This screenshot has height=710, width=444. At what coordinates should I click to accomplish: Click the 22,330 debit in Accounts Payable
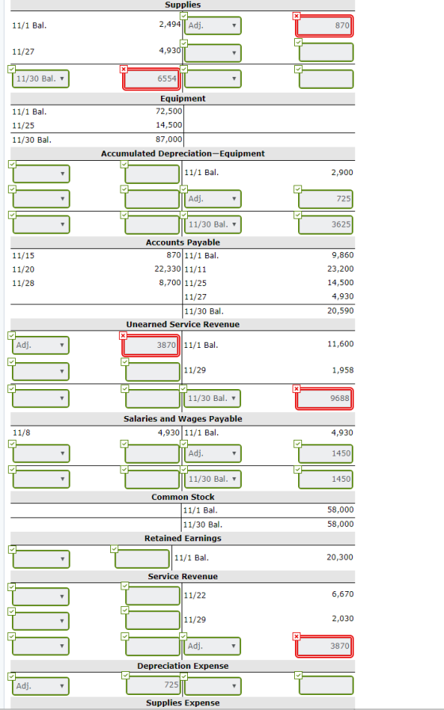point(167,269)
